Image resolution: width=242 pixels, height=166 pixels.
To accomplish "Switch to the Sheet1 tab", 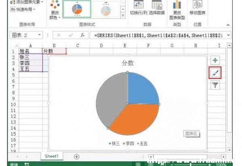I will pyautogui.click(x=52, y=156).
